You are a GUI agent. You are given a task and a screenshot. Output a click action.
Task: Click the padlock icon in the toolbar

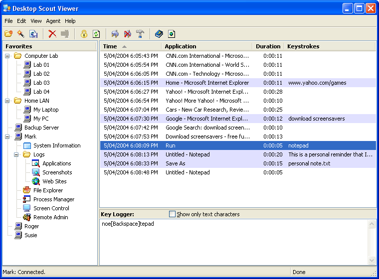[84, 34]
